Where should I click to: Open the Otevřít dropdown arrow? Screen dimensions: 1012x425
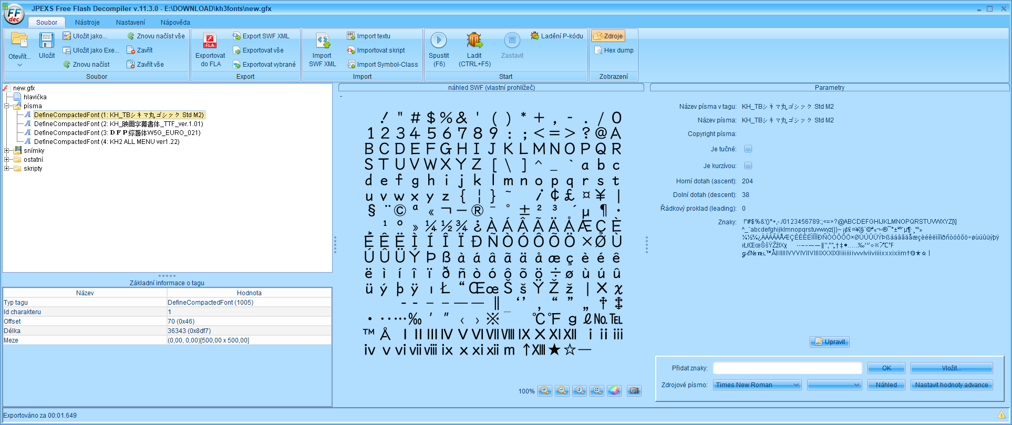pos(19,65)
